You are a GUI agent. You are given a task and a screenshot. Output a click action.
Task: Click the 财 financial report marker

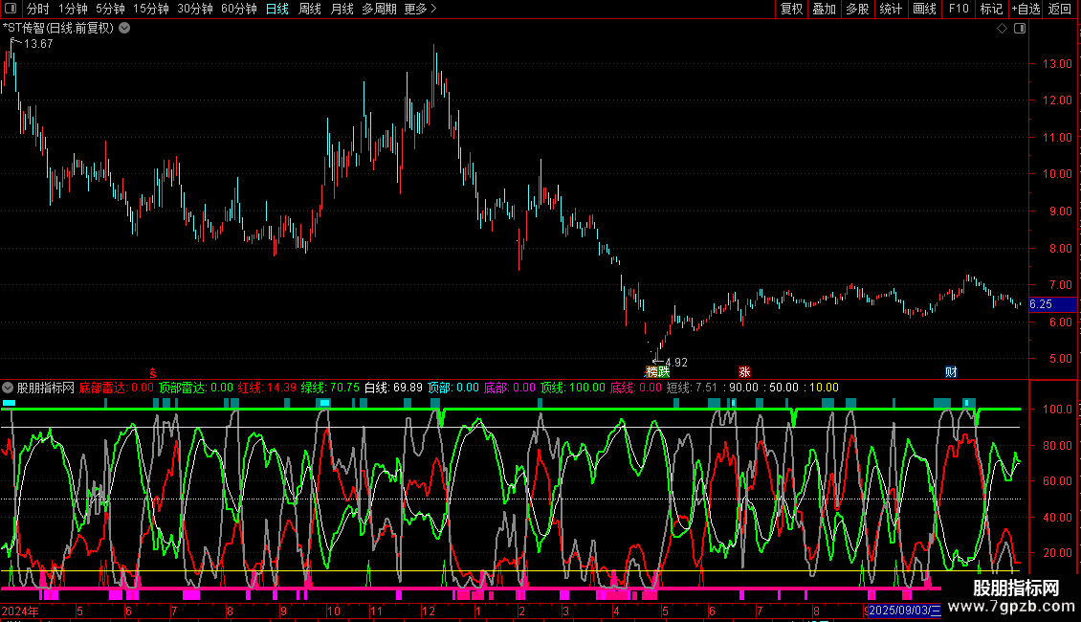(x=952, y=372)
